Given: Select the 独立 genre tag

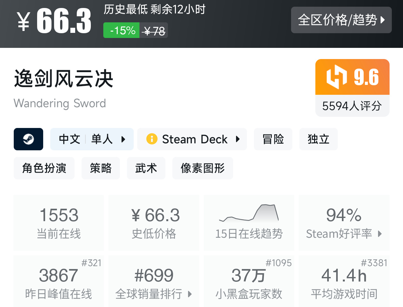Looking at the screenshot, I should [x=319, y=139].
